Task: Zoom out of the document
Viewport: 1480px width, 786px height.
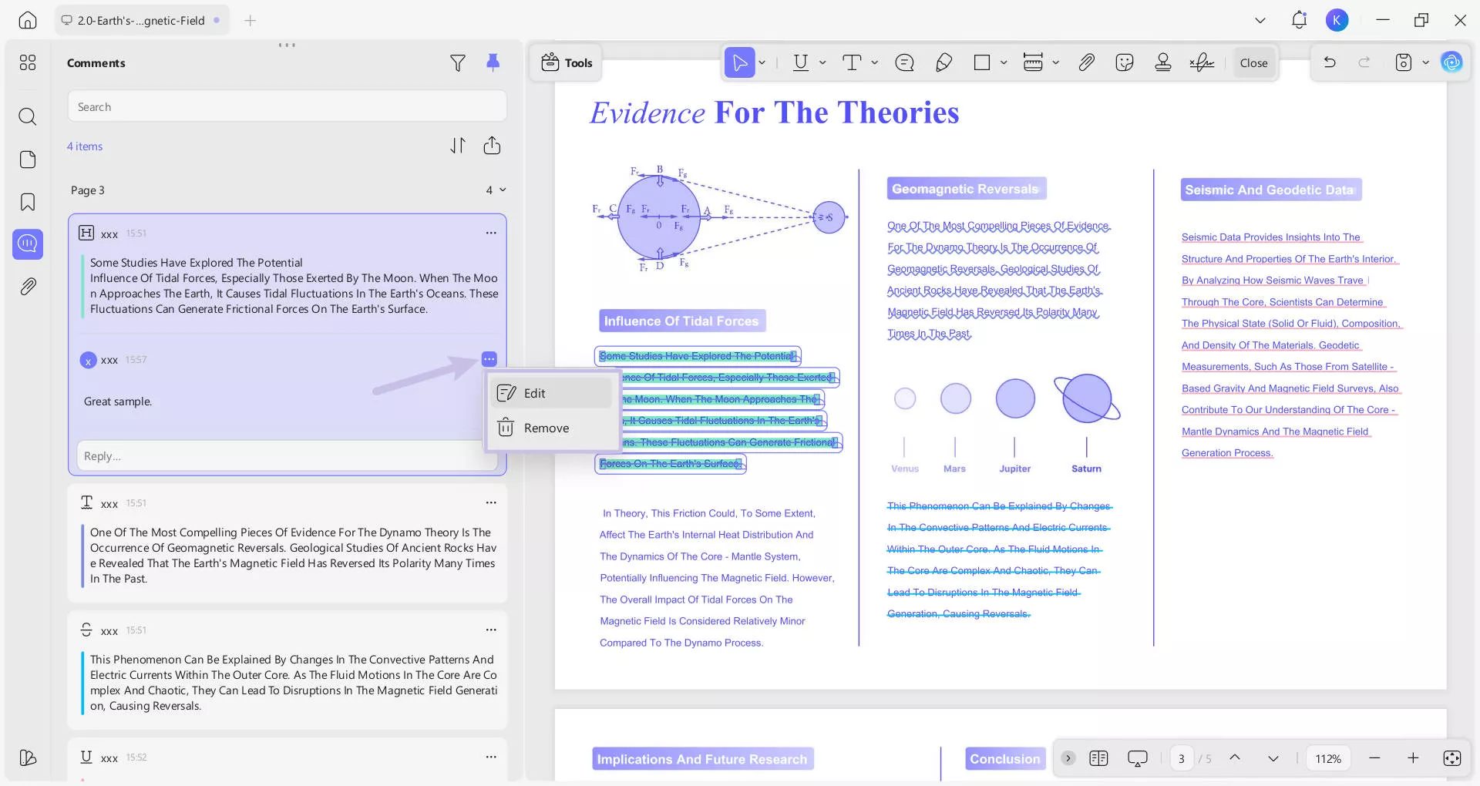Action: point(1374,758)
